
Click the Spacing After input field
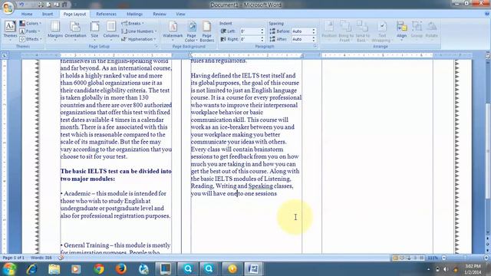point(302,39)
